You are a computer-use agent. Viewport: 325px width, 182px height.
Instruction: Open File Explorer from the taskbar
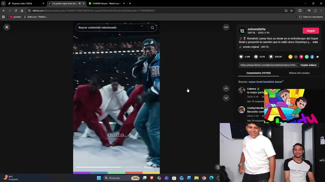click(x=197, y=178)
